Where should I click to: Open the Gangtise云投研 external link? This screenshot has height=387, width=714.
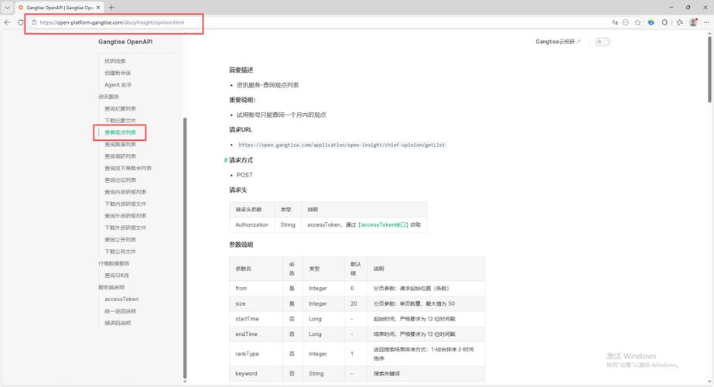pyautogui.click(x=558, y=42)
